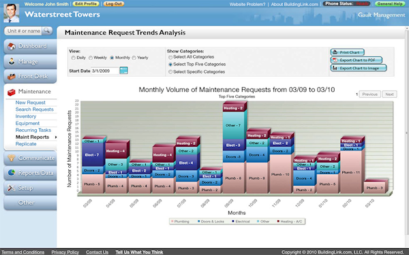The width and height of the screenshot is (409, 255).
Task: Open Dashboard from sidebar house icon
Action: pos(12,46)
